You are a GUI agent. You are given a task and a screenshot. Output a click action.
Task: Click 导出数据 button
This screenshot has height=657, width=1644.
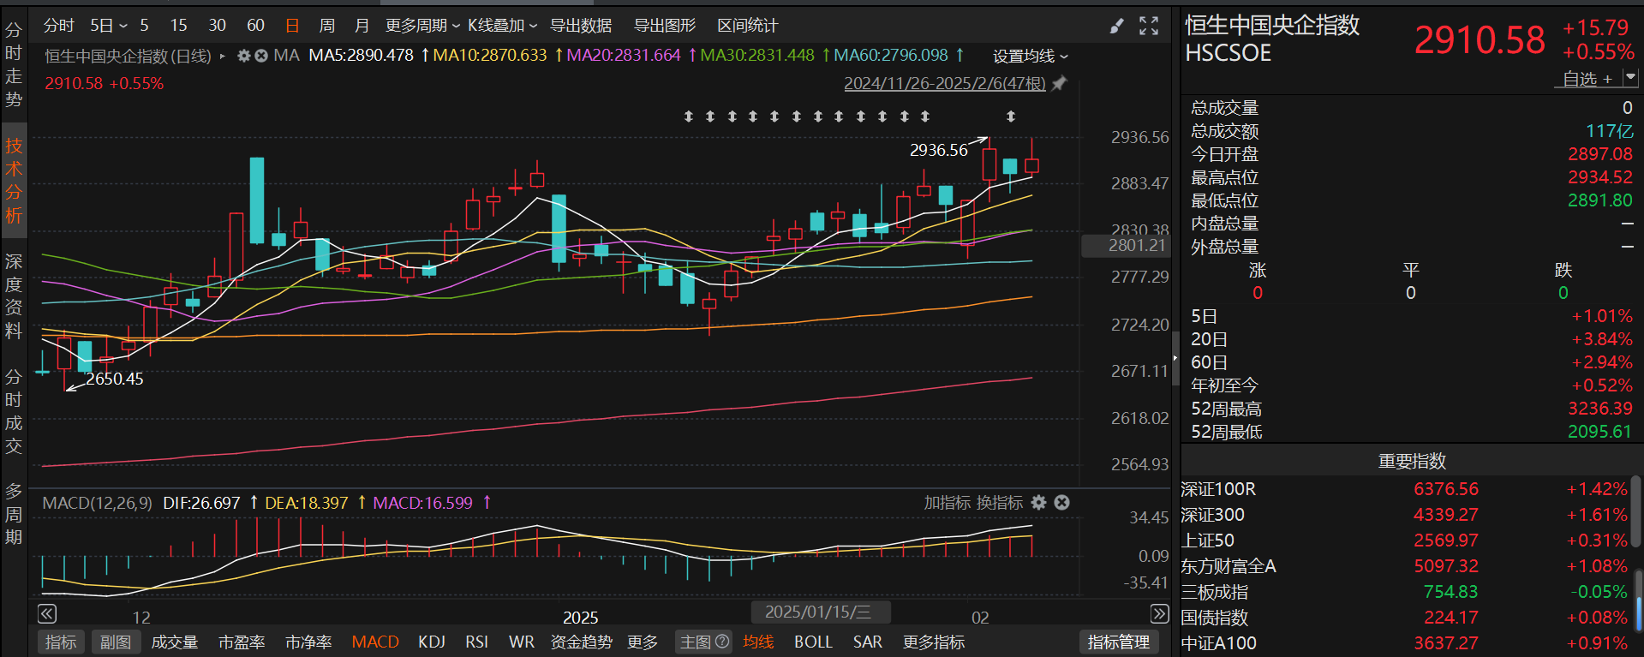pos(581,26)
